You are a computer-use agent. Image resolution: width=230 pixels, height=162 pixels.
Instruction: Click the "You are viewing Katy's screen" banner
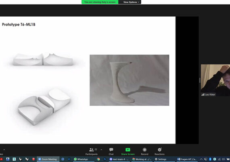[x=100, y=2]
